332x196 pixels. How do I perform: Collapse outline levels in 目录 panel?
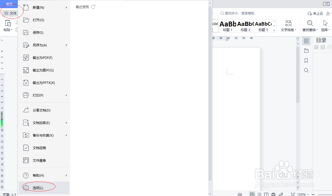(x=316, y=47)
